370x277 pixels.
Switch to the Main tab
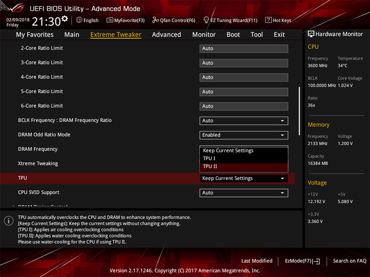[72, 35]
